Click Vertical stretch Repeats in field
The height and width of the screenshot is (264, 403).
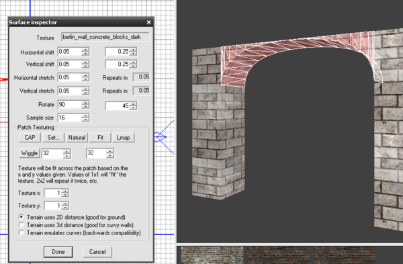[141, 91]
